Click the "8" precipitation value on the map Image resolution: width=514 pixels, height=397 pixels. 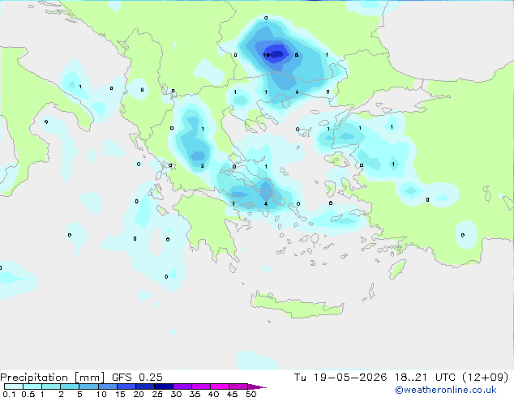click(x=297, y=55)
